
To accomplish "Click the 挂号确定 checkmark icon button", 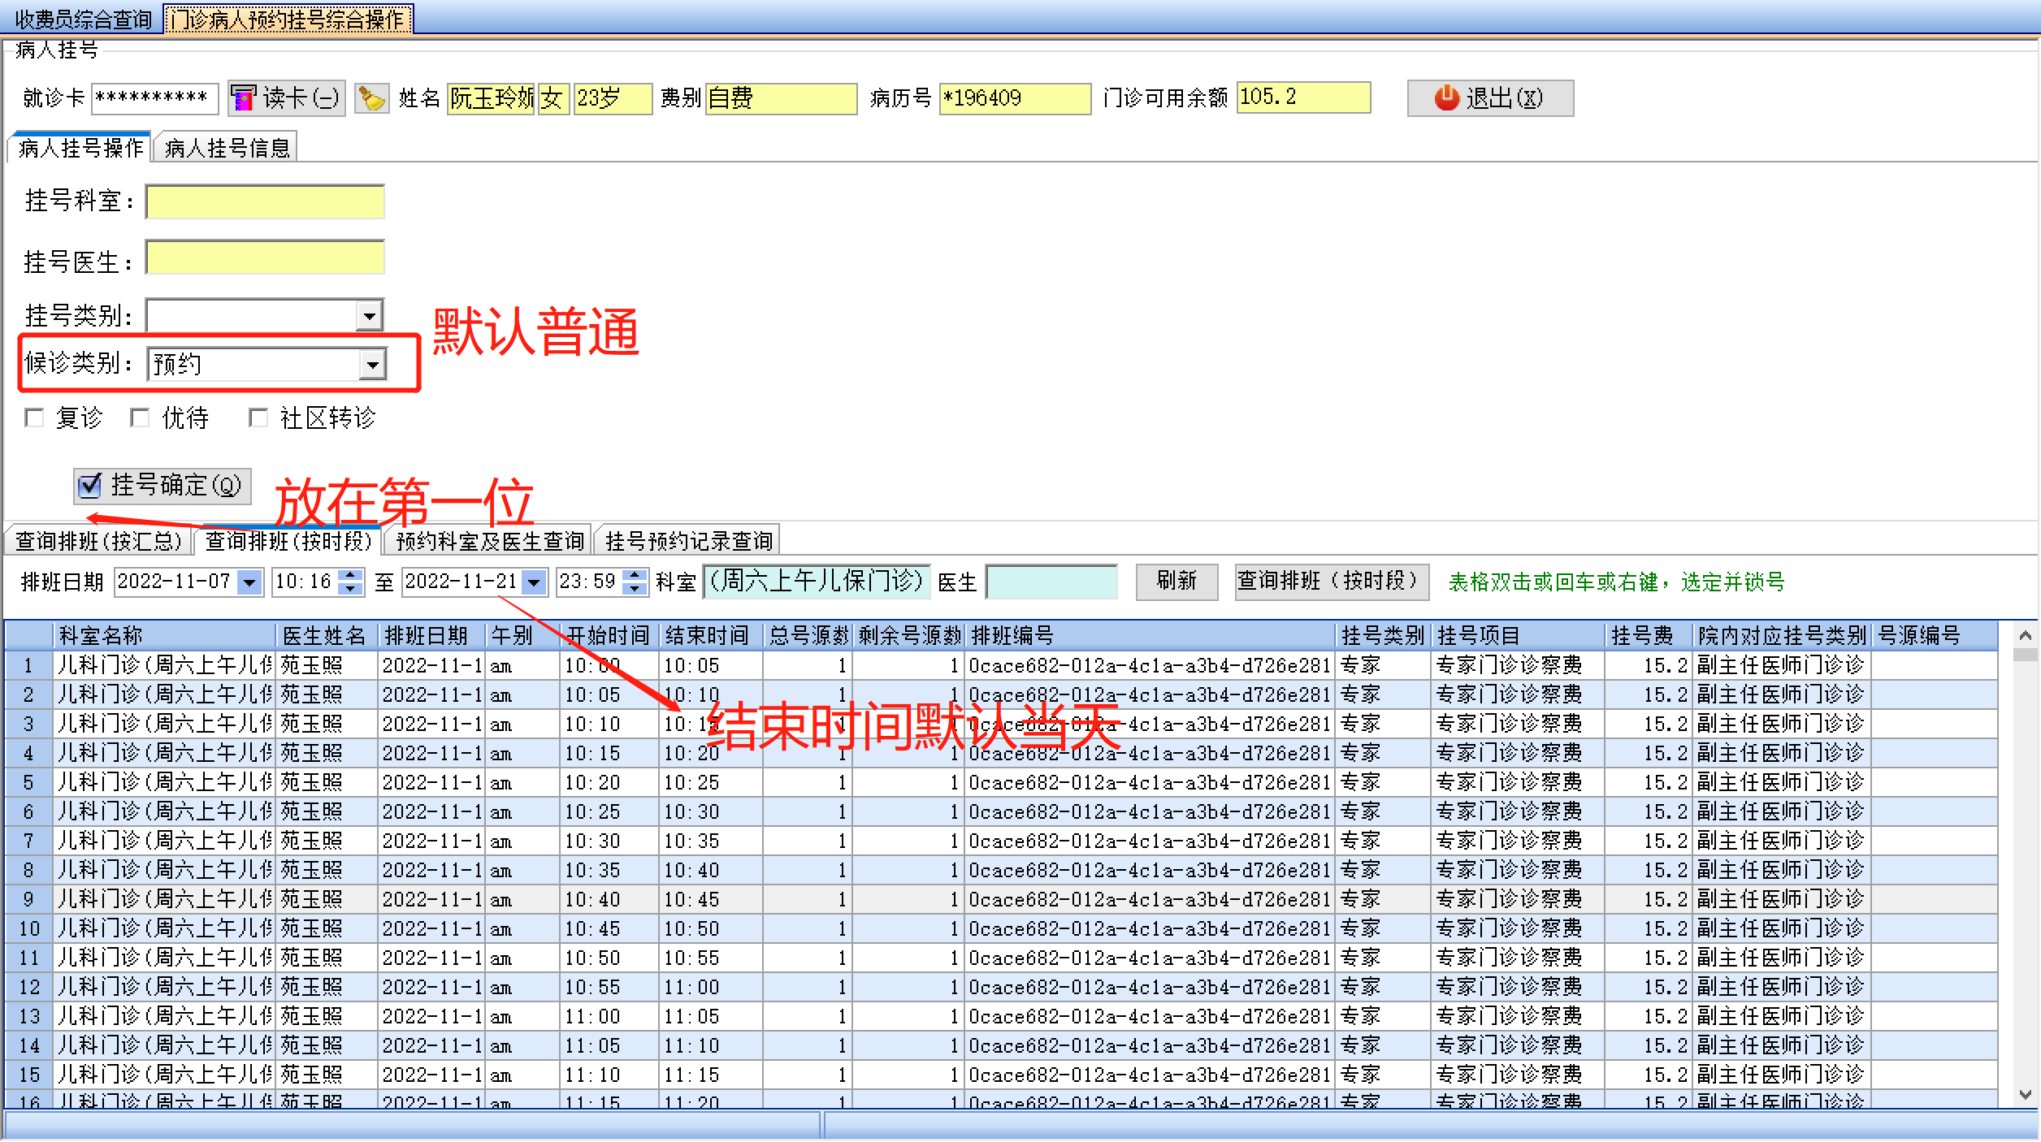I will (89, 487).
